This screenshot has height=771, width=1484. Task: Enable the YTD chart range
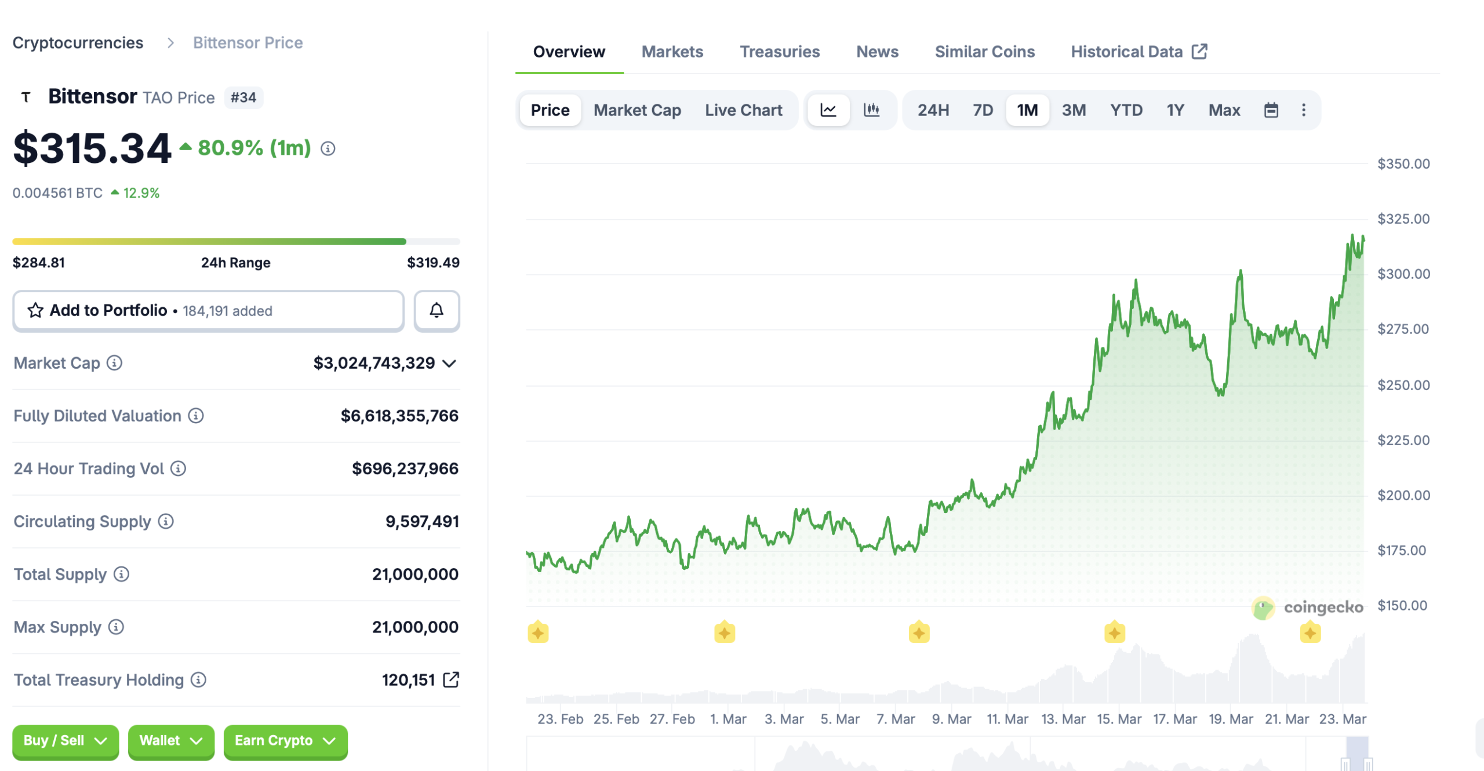click(x=1126, y=110)
